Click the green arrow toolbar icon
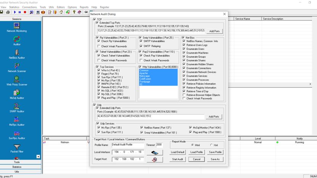Screen dimensions: 317x178 pyautogui.click(x=68, y=12)
